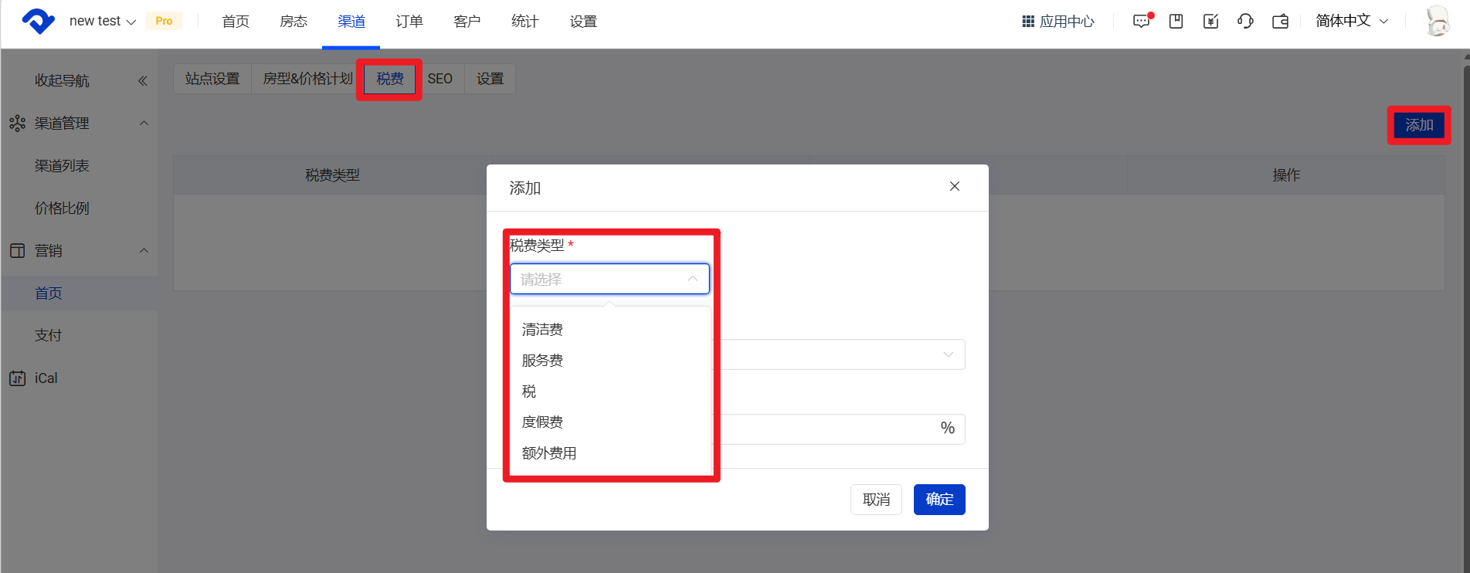
Task: Switch to SEO tab
Action: pyautogui.click(x=440, y=79)
